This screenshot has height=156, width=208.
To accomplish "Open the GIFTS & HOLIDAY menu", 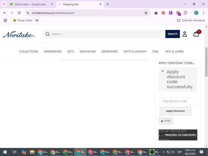I will pos(135,51).
